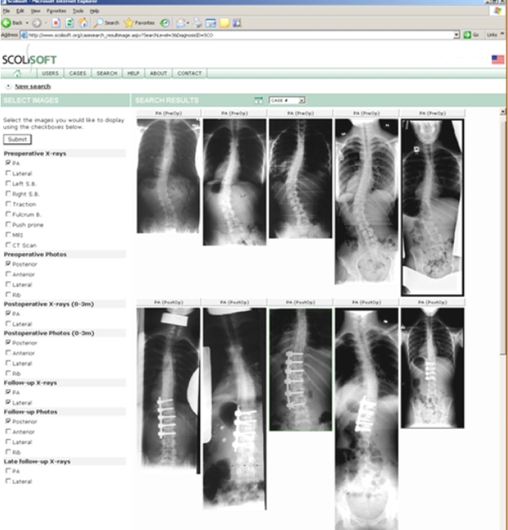This screenshot has width=508, height=530.
Task: Click the yellow Discuss note icon
Action: [224, 23]
